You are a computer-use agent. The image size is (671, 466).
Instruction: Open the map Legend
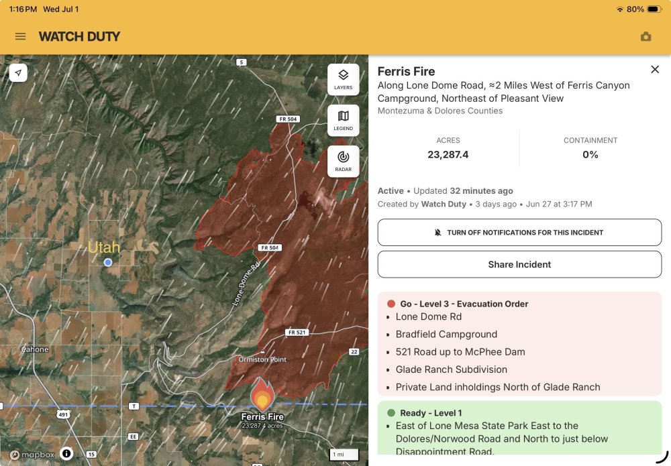coord(343,121)
